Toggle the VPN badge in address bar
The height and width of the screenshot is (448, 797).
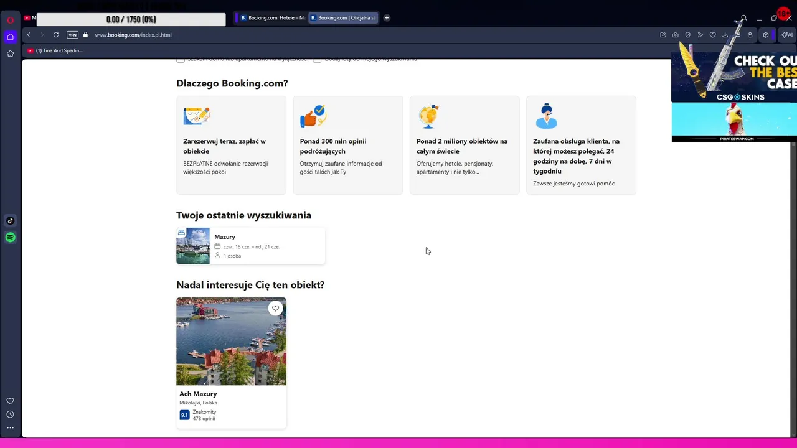pyautogui.click(x=72, y=35)
